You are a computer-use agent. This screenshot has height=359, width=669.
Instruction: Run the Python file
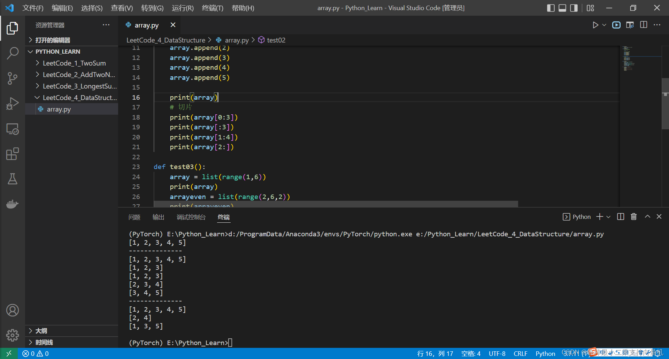click(x=595, y=25)
